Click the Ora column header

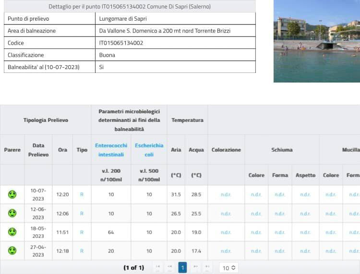pos(62,150)
